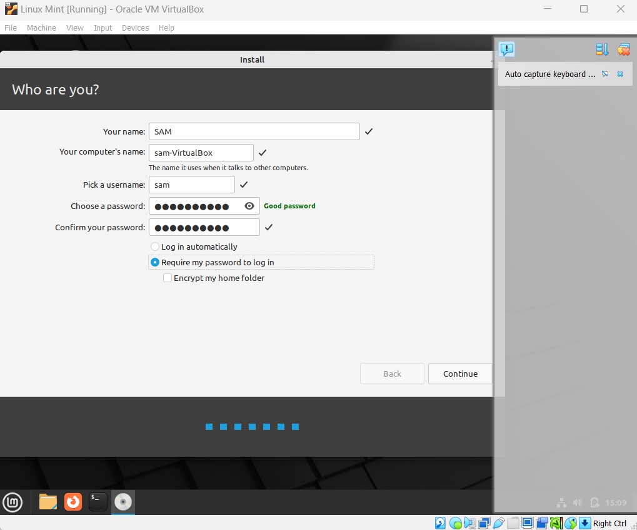Click the network icon in the Mint system tray
The width and height of the screenshot is (637, 530).
561,502
